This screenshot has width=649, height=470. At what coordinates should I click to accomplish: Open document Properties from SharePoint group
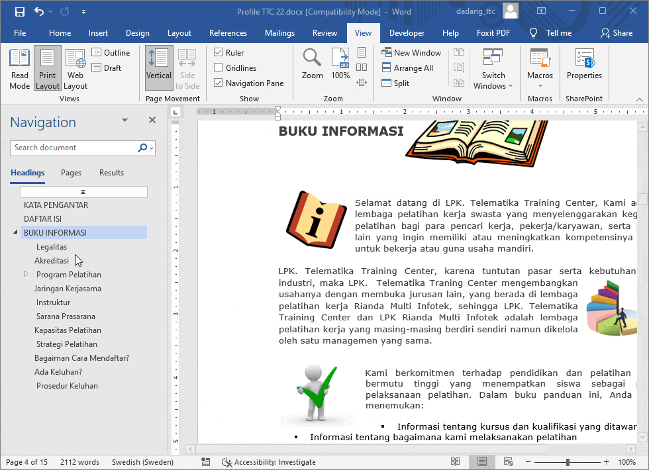[584, 66]
